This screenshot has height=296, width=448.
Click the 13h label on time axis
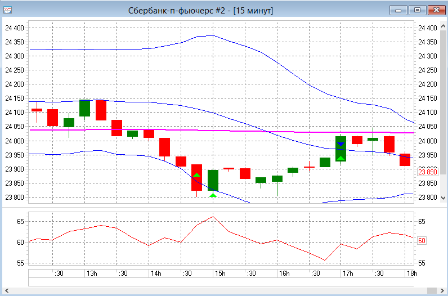coord(92,273)
